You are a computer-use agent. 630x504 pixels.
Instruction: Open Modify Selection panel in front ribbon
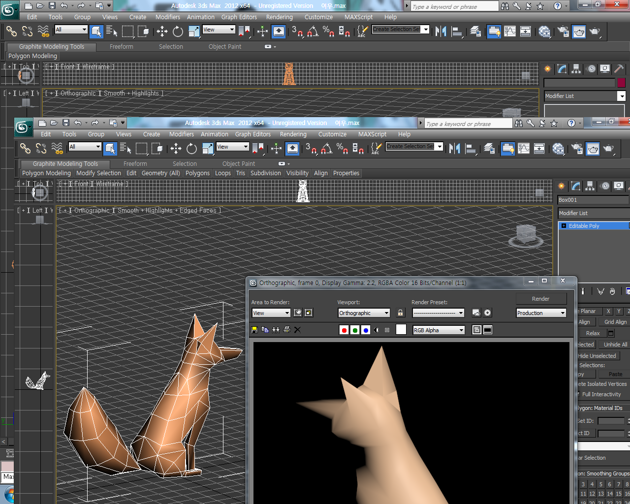98,173
